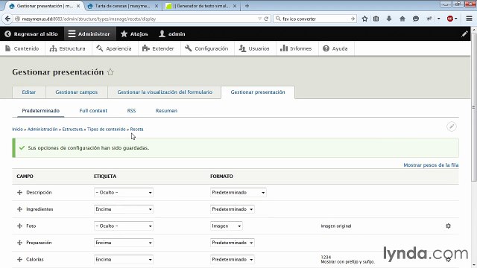Open Gestionar la visualización del formulario tab
Image resolution: width=477 pixels, height=268 pixels.
[165, 92]
